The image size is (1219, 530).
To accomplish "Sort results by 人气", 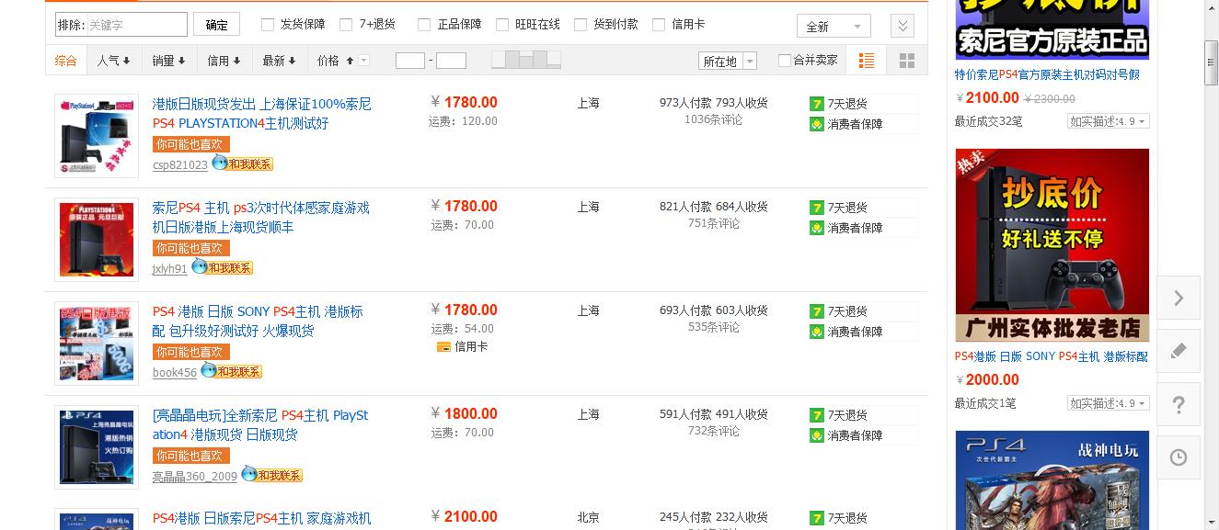I will pyautogui.click(x=113, y=61).
